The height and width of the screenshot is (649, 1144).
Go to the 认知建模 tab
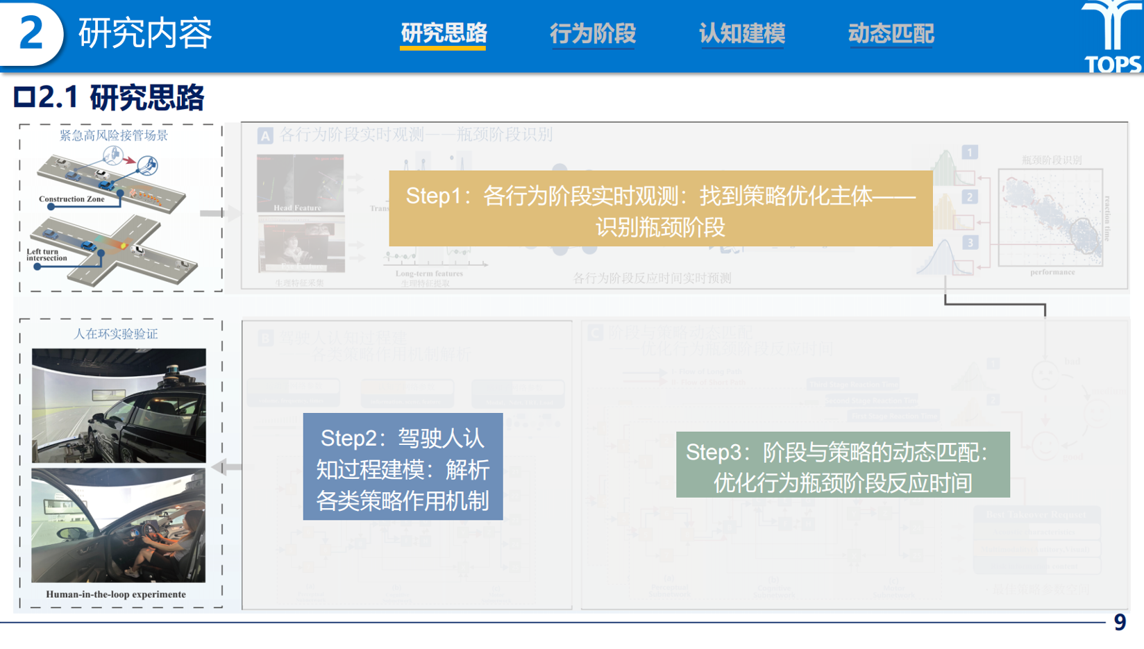point(741,33)
